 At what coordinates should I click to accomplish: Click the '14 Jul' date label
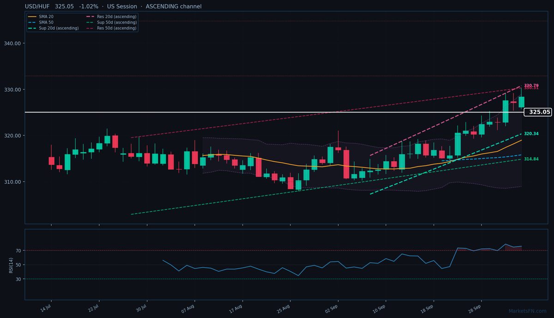pos(46,308)
